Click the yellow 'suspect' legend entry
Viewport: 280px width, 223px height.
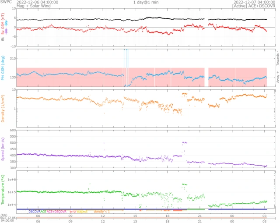pos(82,212)
